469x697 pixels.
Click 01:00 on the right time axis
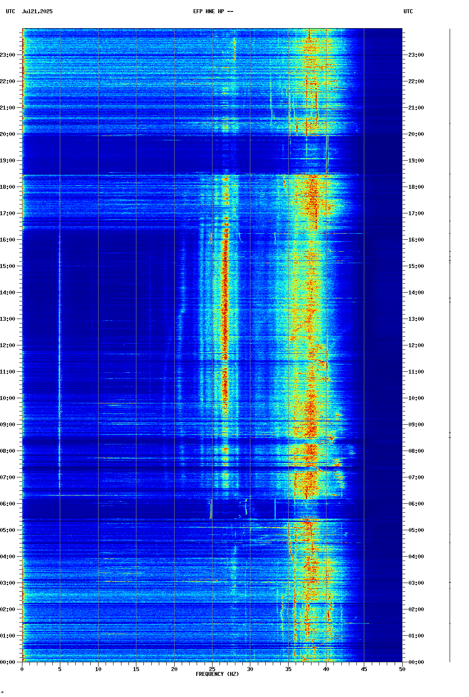click(416, 636)
